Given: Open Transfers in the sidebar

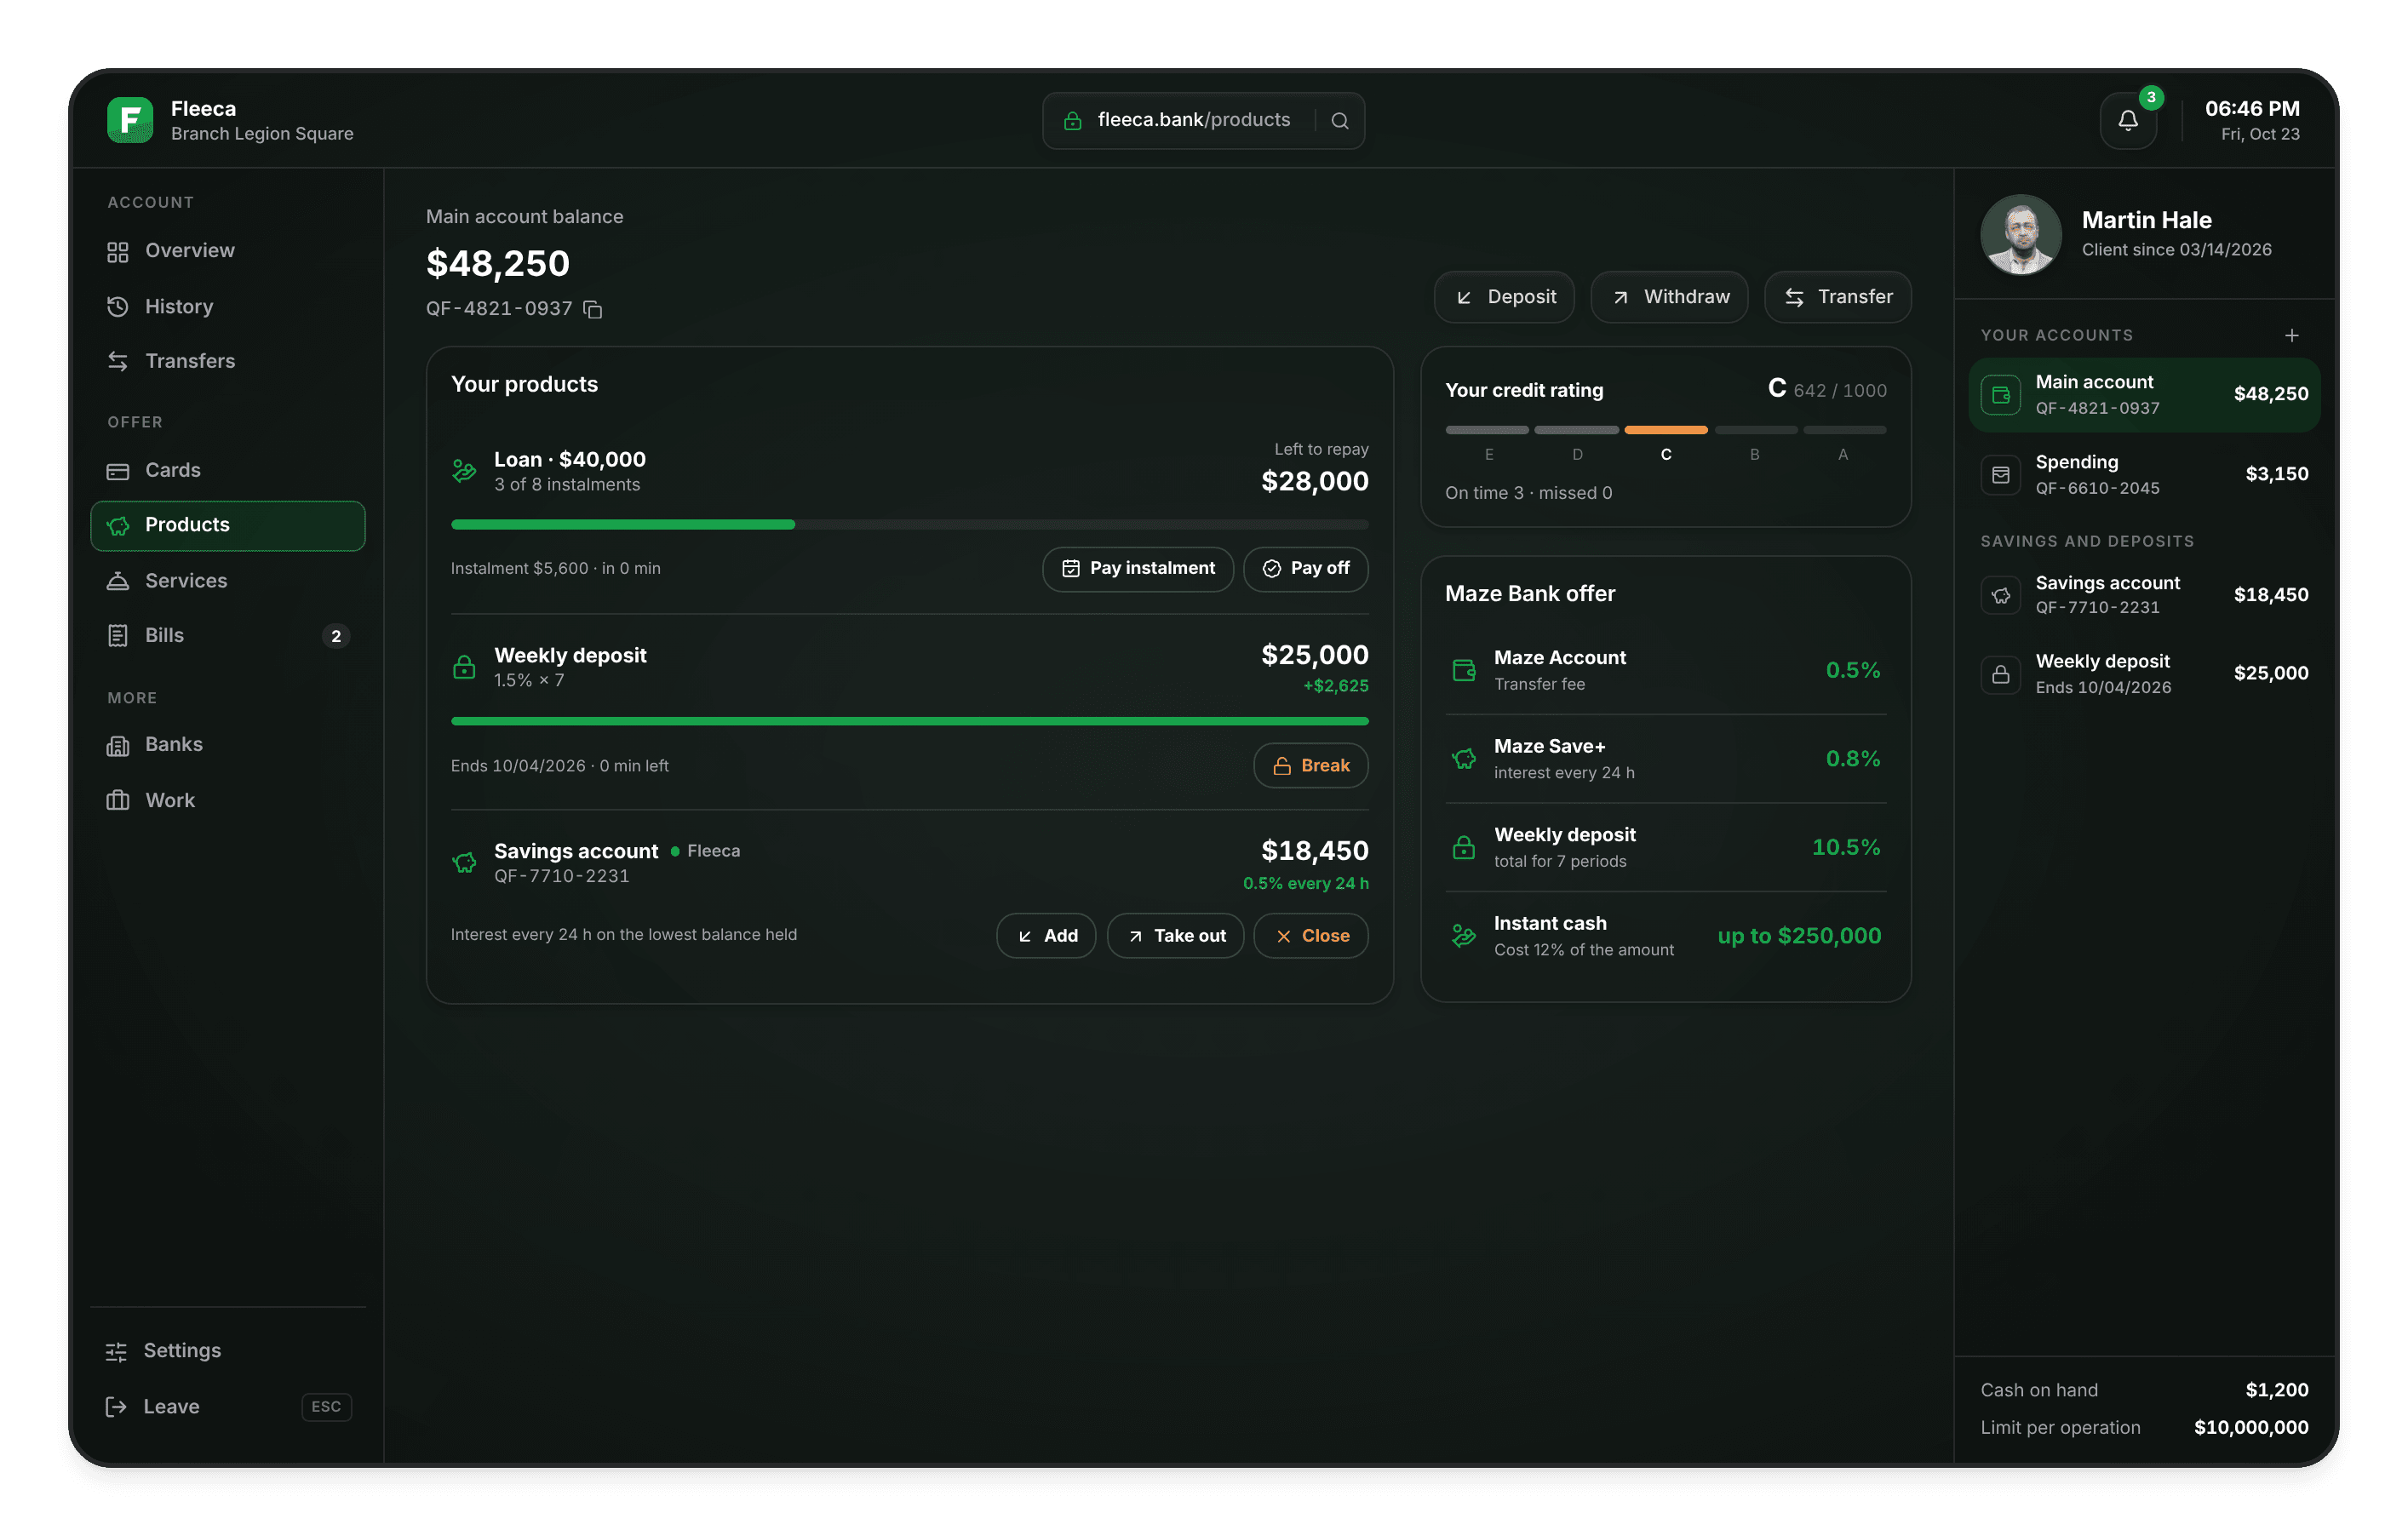Looking at the screenshot, I should [228, 361].
